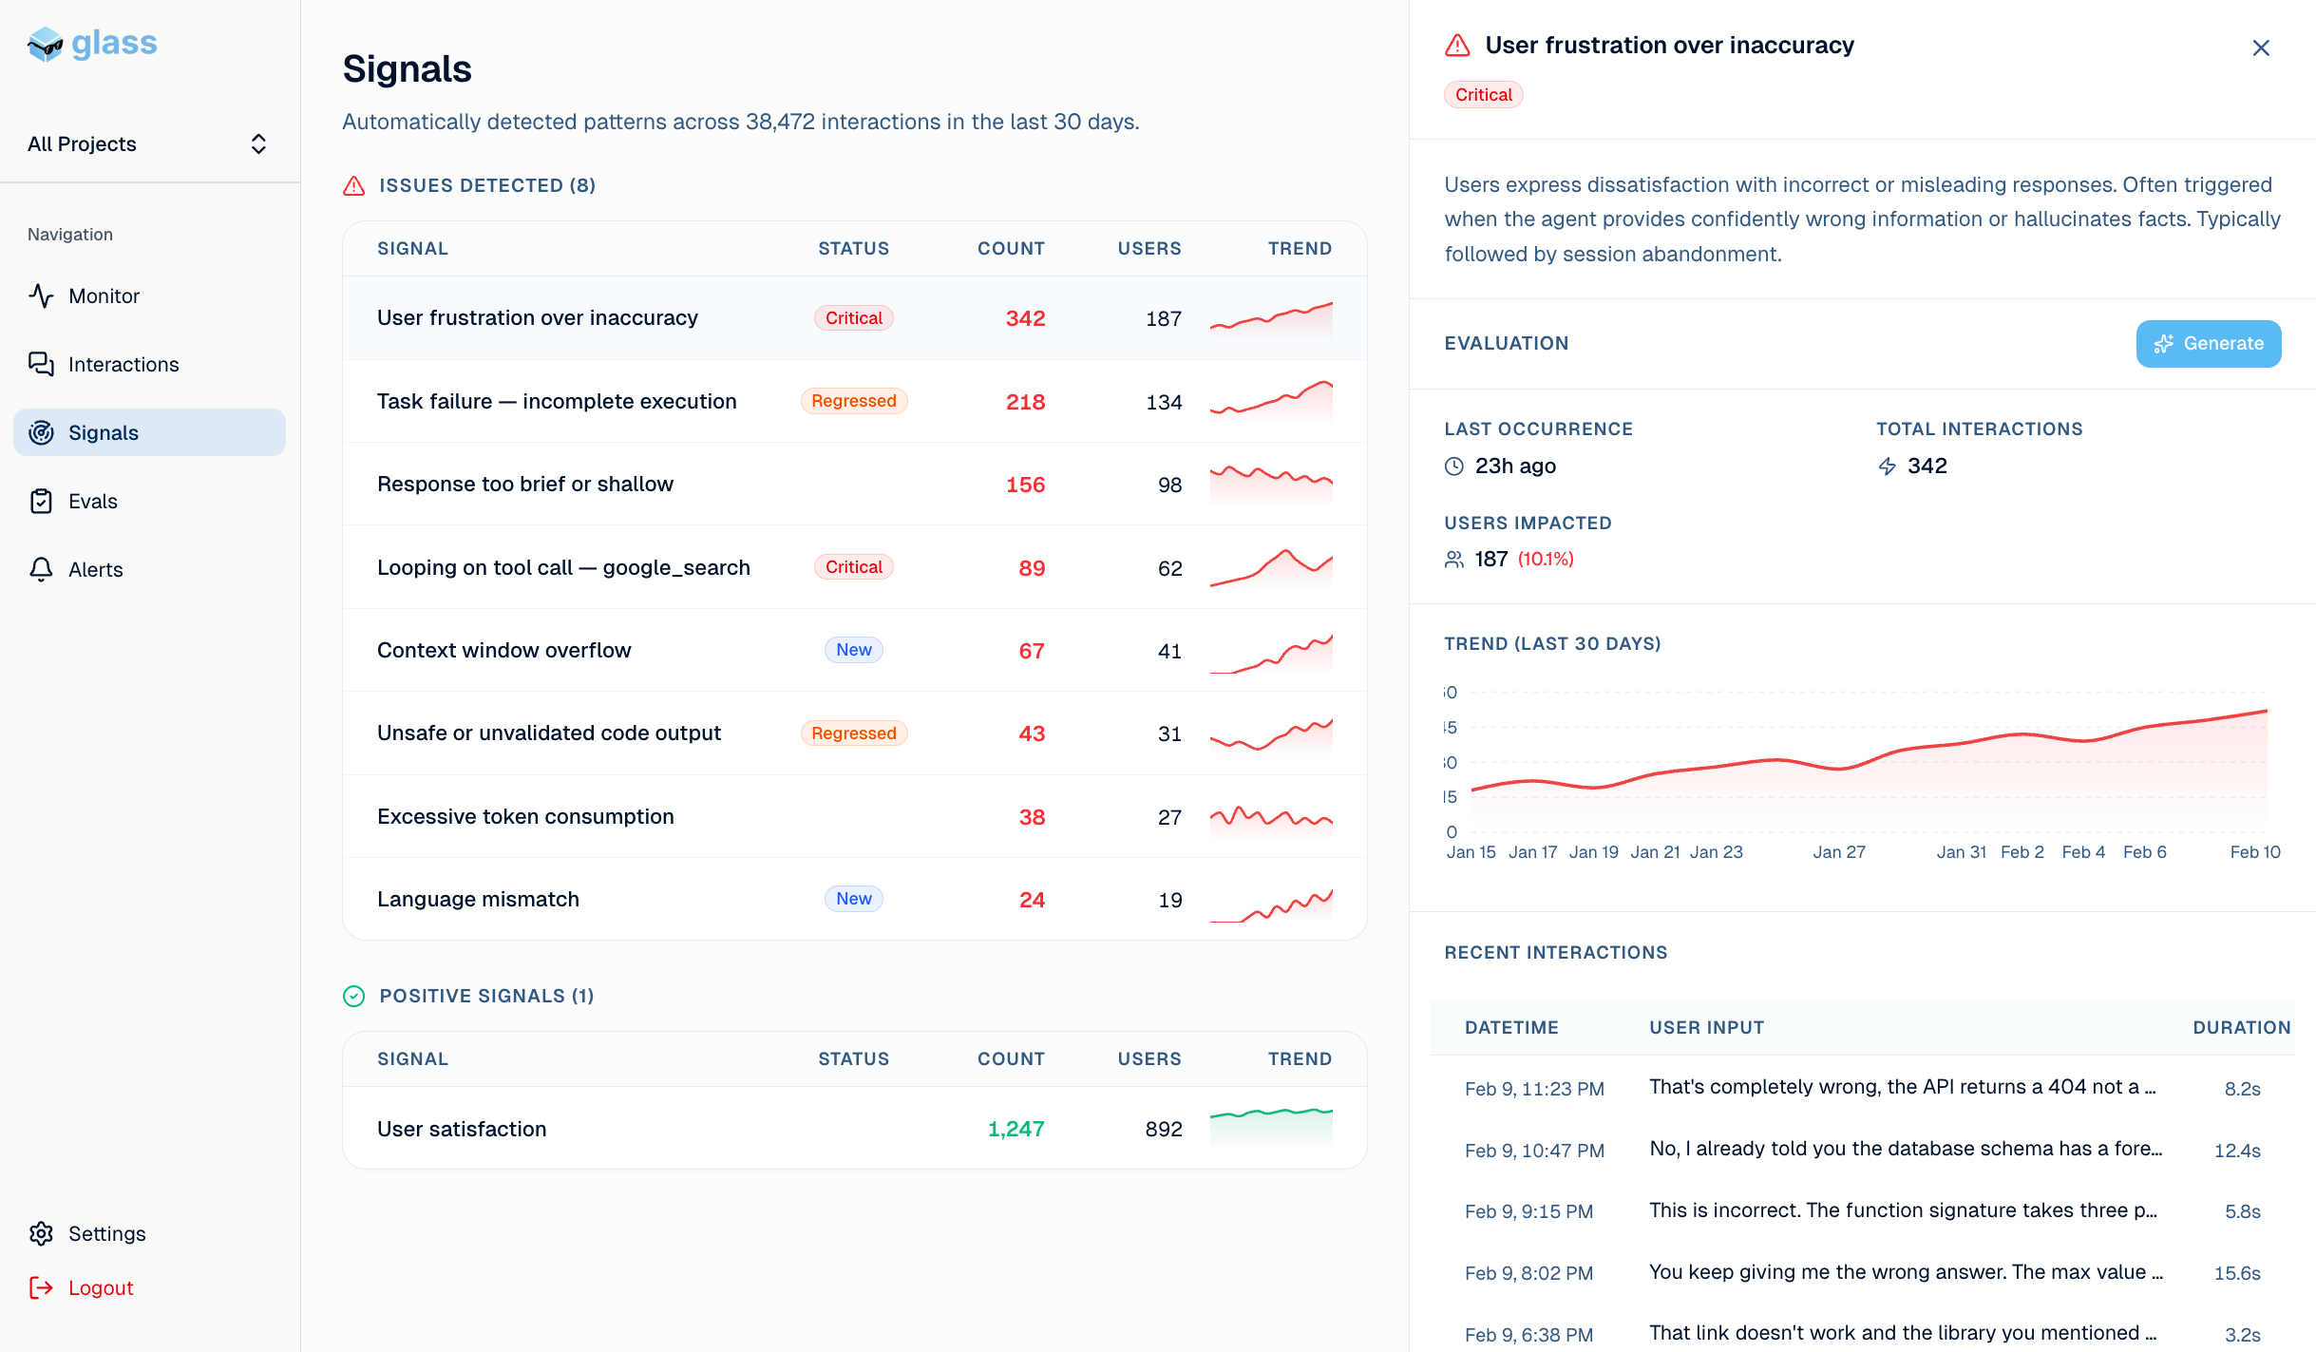The height and width of the screenshot is (1352, 2316).
Task: Open the Interactions navigation item
Action: [x=123, y=364]
